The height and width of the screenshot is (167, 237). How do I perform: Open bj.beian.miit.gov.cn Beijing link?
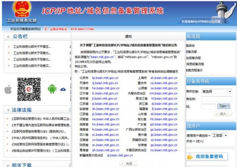pos(105,78)
